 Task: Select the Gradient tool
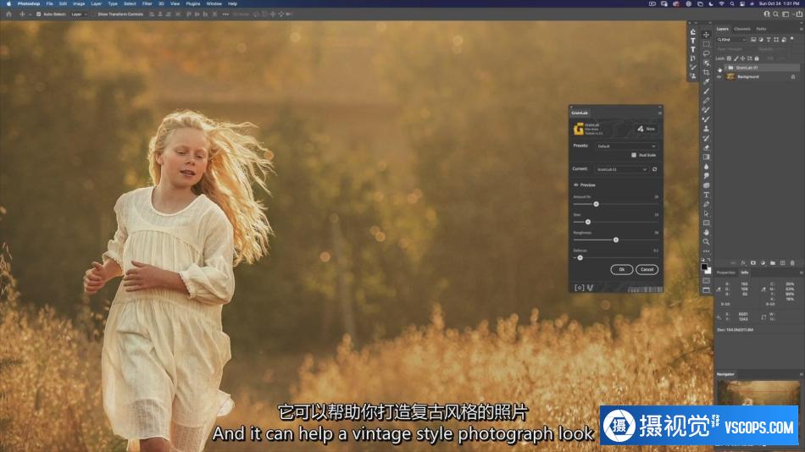707,157
